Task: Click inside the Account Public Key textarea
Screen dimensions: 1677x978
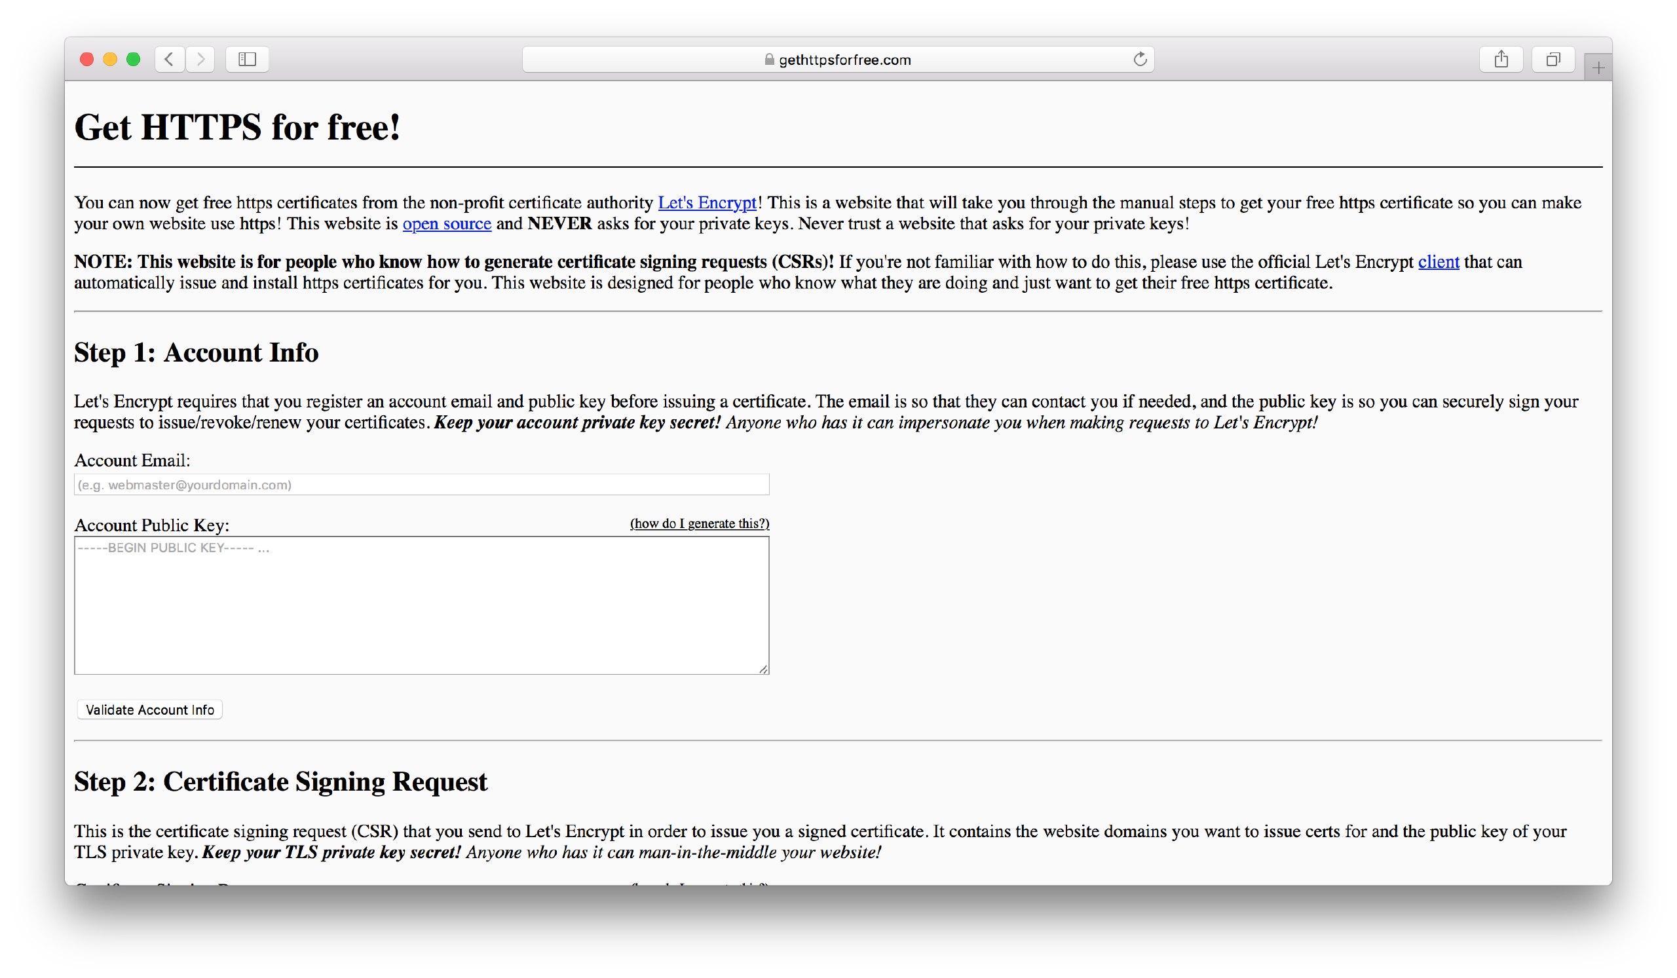Action: tap(422, 605)
